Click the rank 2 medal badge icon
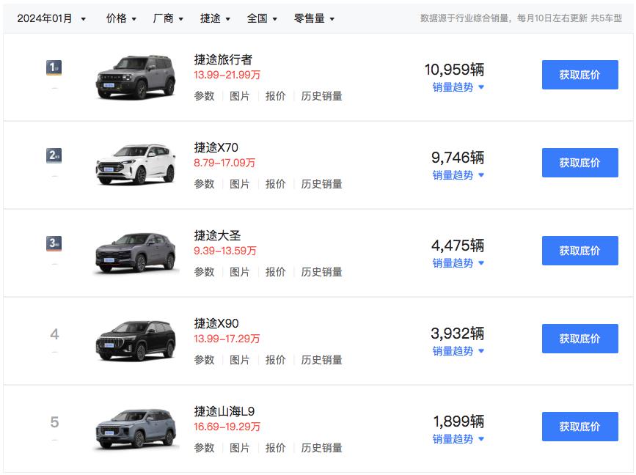636x475 pixels. (x=54, y=155)
